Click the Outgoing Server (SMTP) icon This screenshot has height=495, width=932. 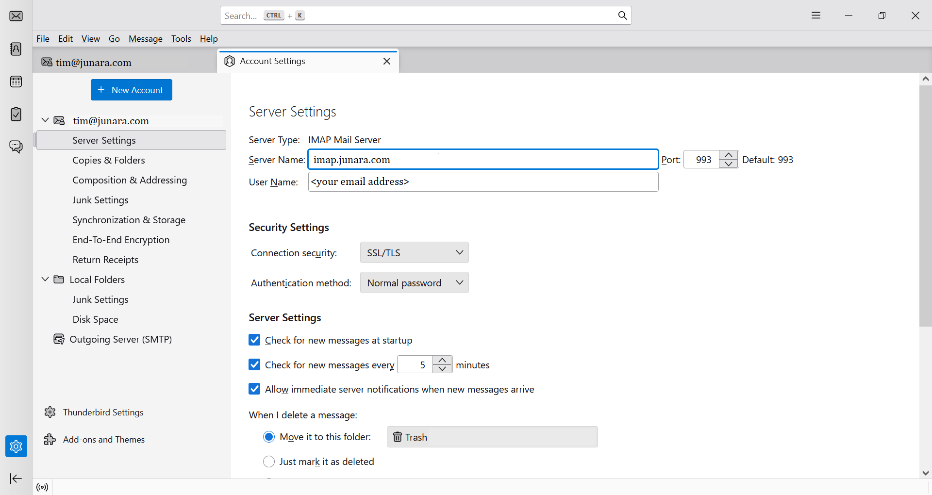[59, 339]
